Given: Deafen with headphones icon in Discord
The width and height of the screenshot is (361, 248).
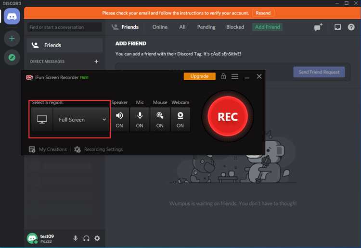Looking at the screenshot, I should coord(86,238).
